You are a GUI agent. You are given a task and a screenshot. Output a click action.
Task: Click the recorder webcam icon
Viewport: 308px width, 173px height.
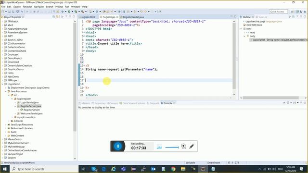click(x=183, y=146)
